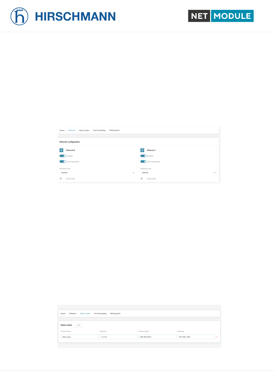Edit the Network field 2.2.2.0
The width and height of the screenshot is (275, 390).
118,337
